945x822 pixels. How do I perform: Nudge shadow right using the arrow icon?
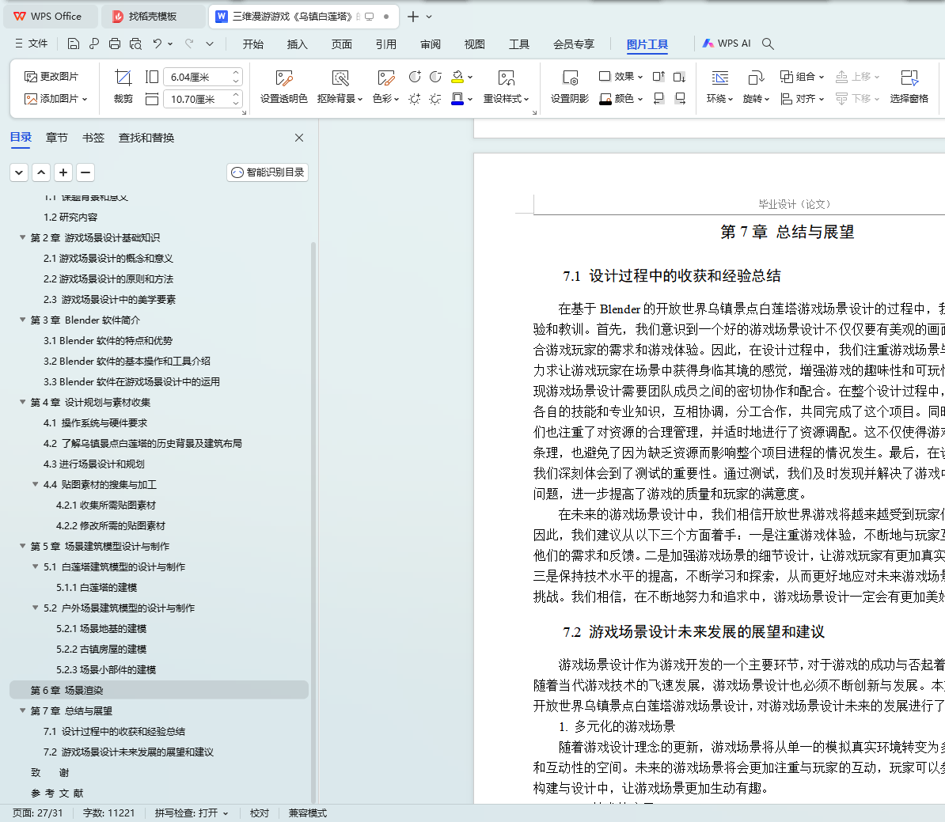coord(680,98)
